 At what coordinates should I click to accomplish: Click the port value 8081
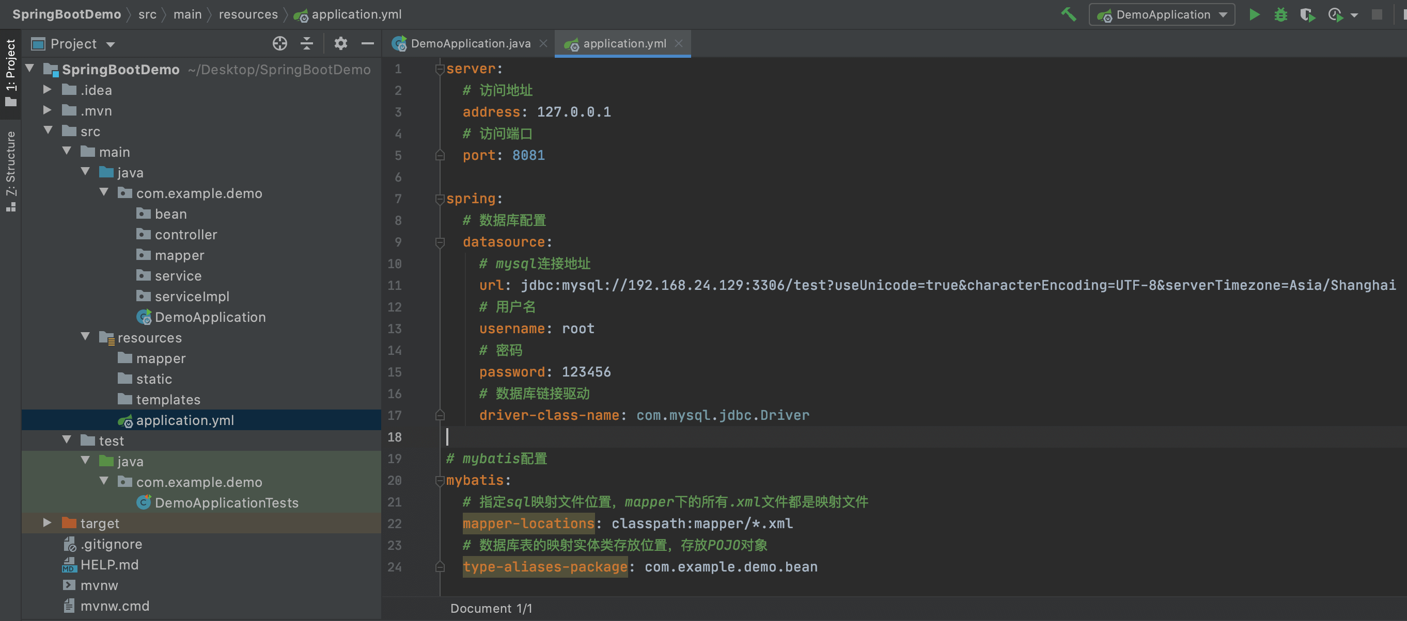pyautogui.click(x=528, y=155)
